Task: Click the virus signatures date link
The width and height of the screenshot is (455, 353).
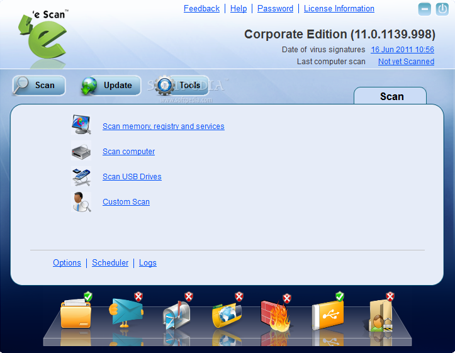Action: [x=403, y=50]
